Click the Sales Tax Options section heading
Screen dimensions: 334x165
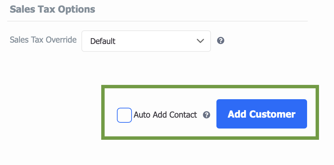52,10
